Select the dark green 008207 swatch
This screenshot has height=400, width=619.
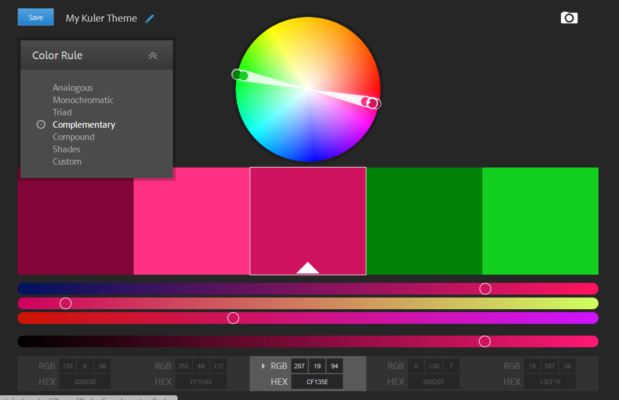tap(424, 221)
